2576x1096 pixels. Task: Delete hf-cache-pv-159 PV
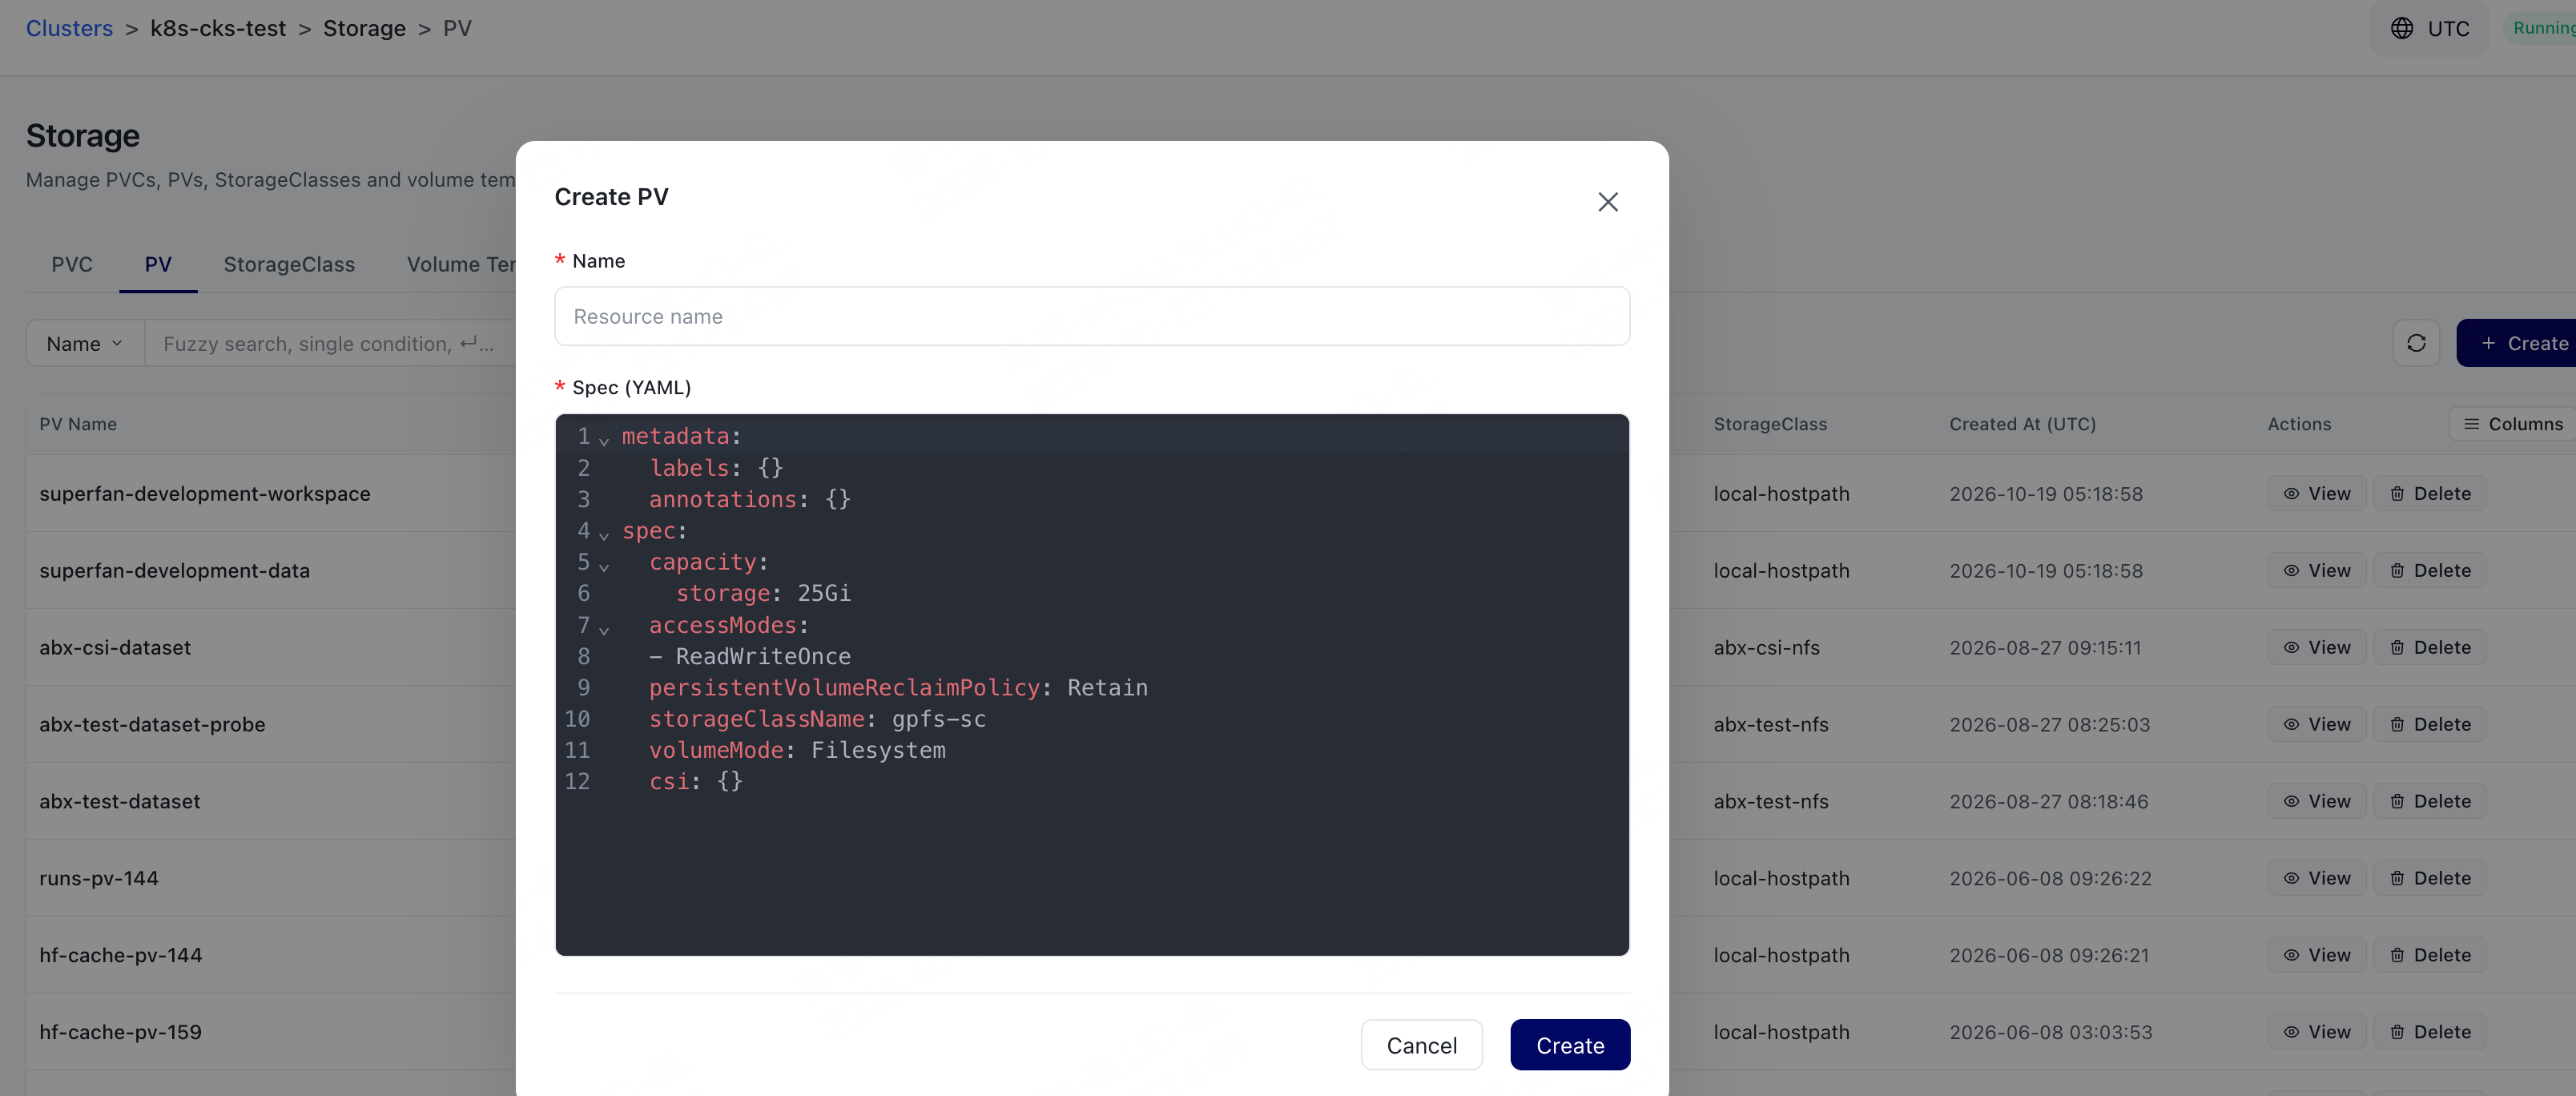tap(2430, 1032)
